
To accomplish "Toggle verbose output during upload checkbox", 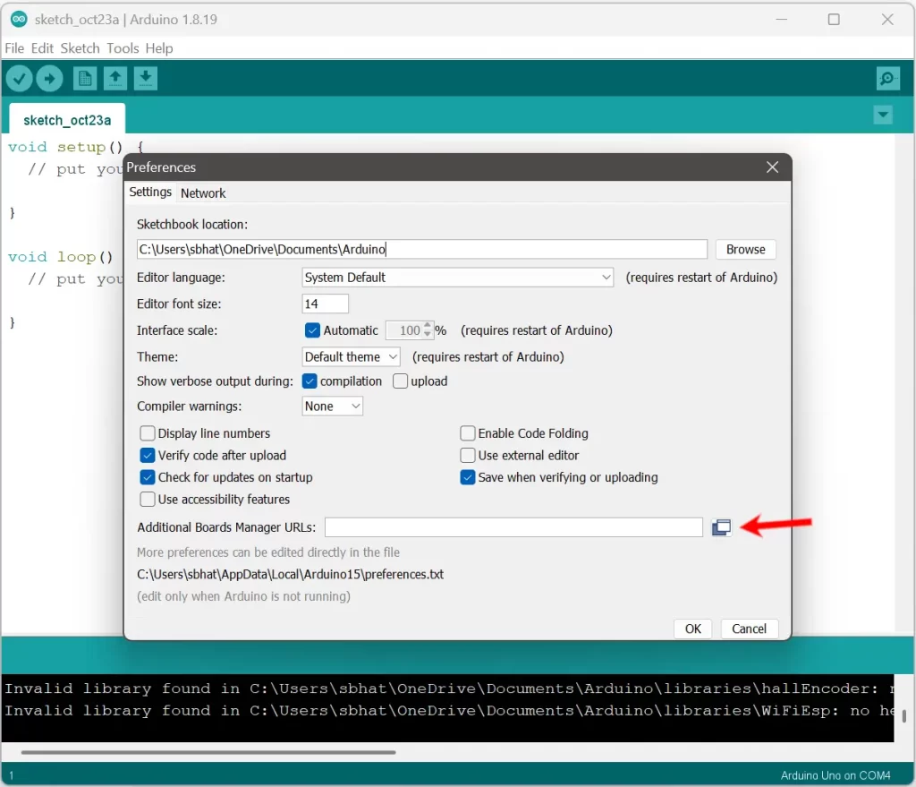I will pyautogui.click(x=401, y=381).
